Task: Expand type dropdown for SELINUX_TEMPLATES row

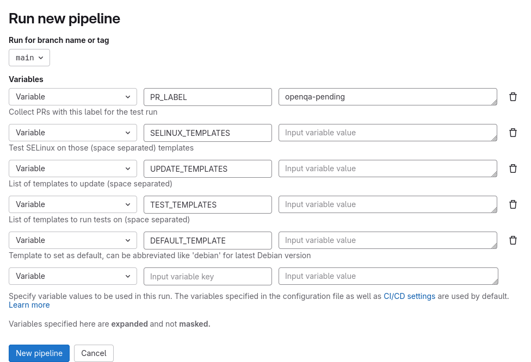Action: click(73, 133)
